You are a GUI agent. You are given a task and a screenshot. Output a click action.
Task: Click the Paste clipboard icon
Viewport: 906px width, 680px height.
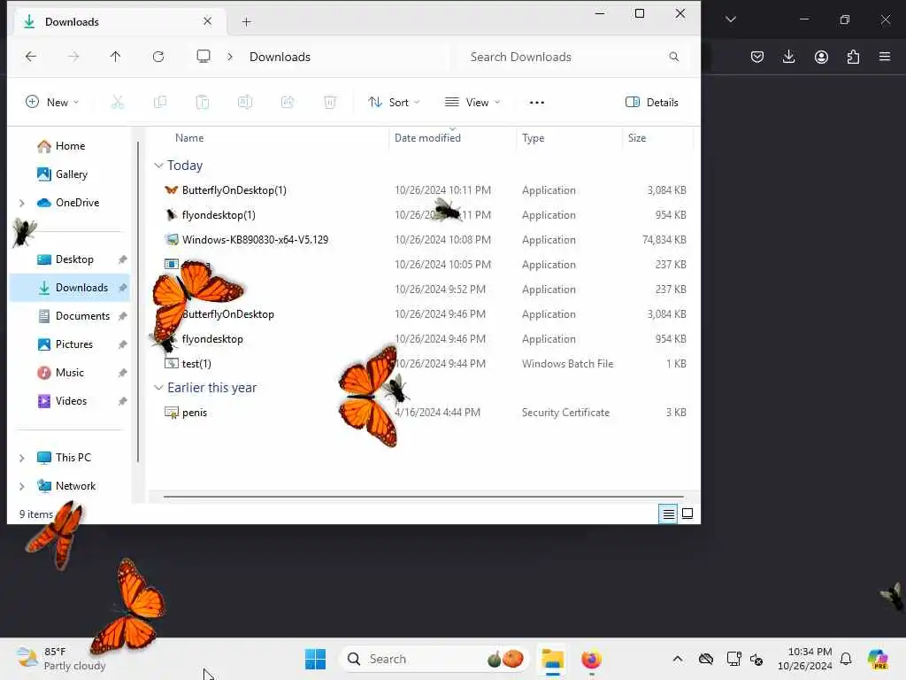pos(203,103)
